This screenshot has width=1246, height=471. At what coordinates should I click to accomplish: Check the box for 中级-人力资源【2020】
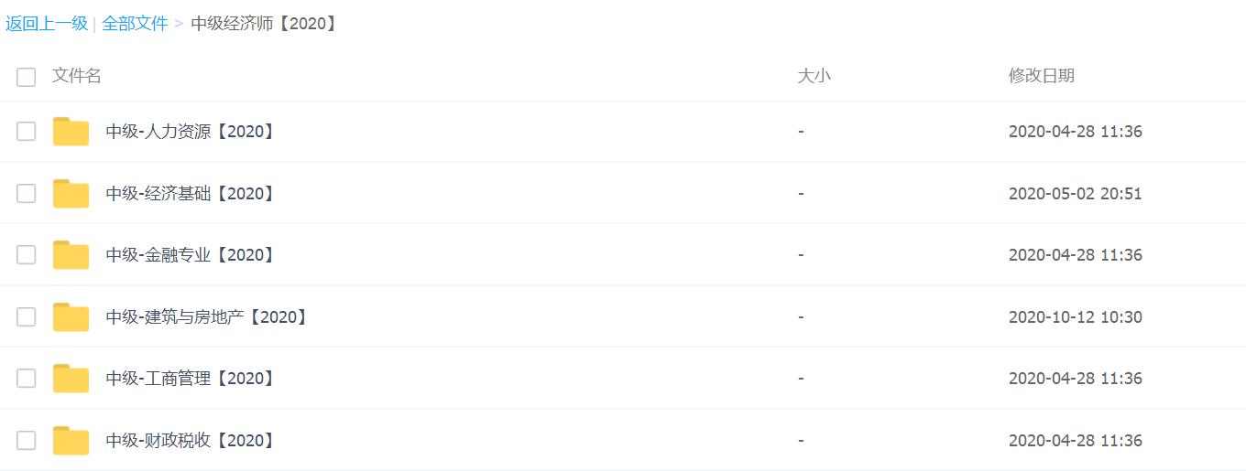[26, 132]
